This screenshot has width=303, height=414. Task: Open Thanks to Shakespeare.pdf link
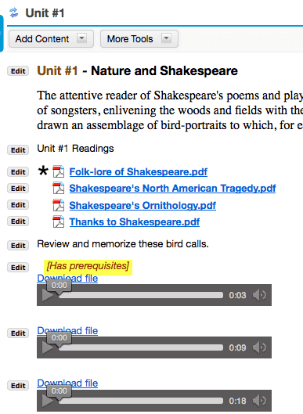tap(135, 221)
